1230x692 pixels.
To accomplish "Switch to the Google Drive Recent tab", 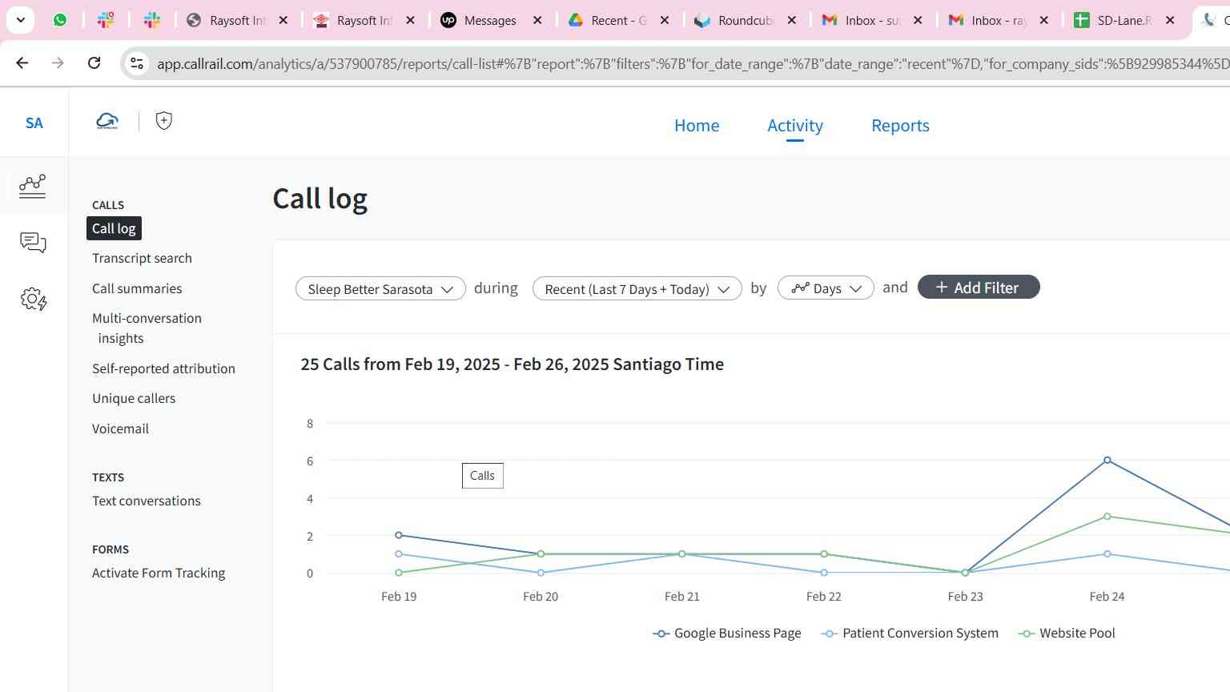I will [607, 20].
